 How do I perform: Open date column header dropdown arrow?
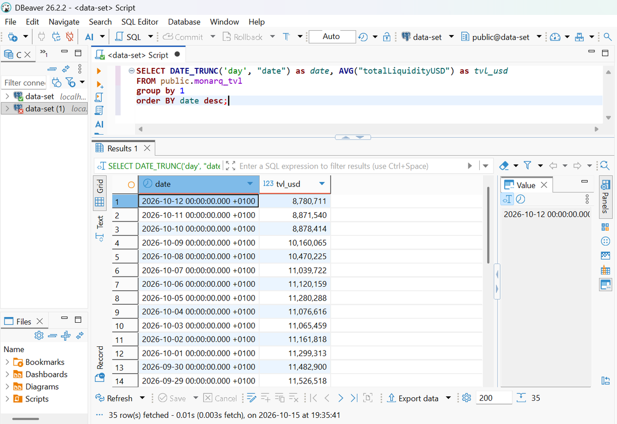coord(250,184)
